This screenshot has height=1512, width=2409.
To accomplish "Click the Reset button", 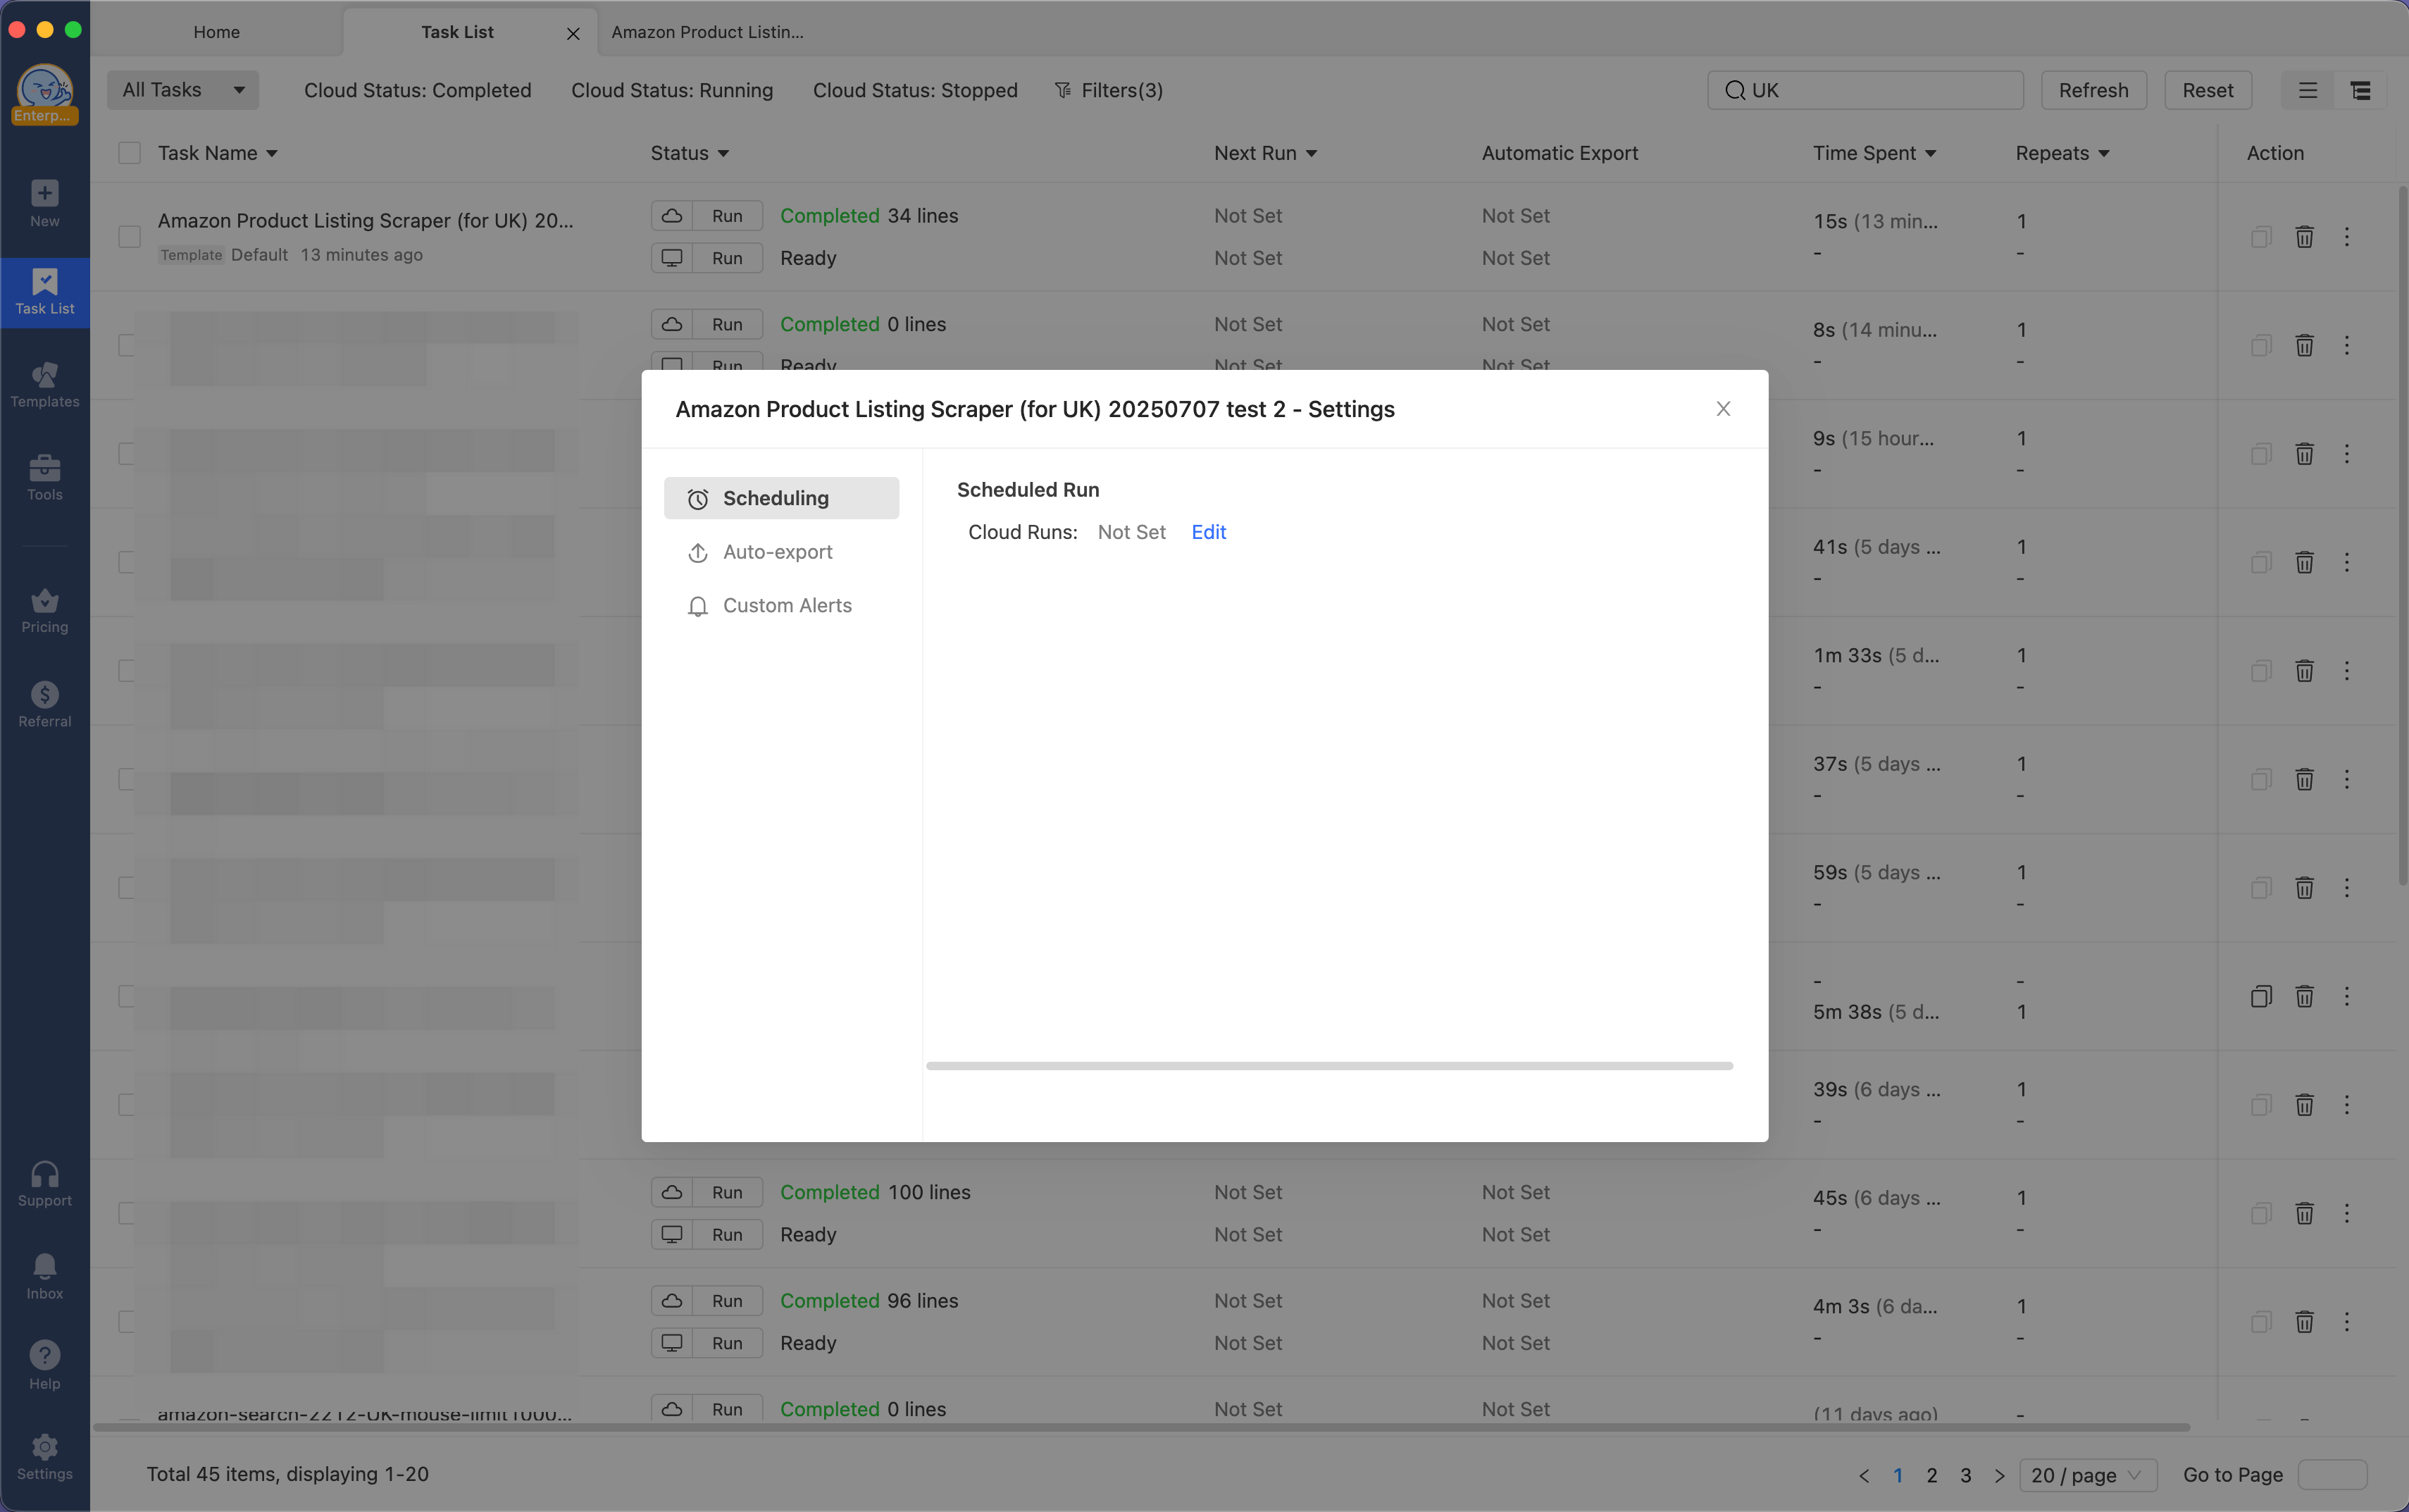I will 2207,90.
